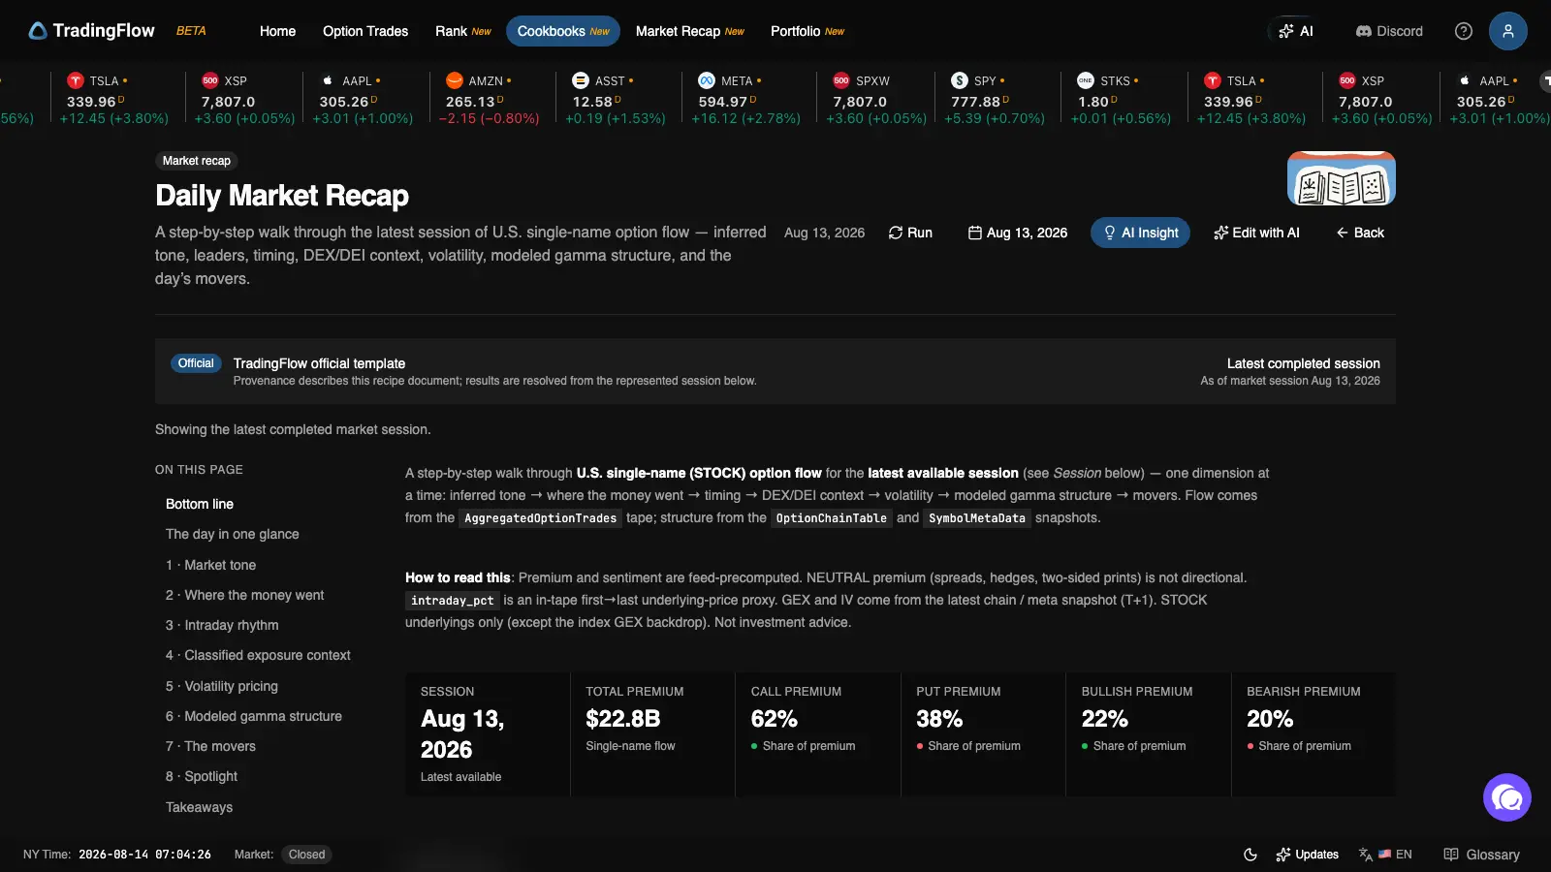The height and width of the screenshot is (872, 1551).
Task: Click the Market recap tag
Action: (197, 161)
